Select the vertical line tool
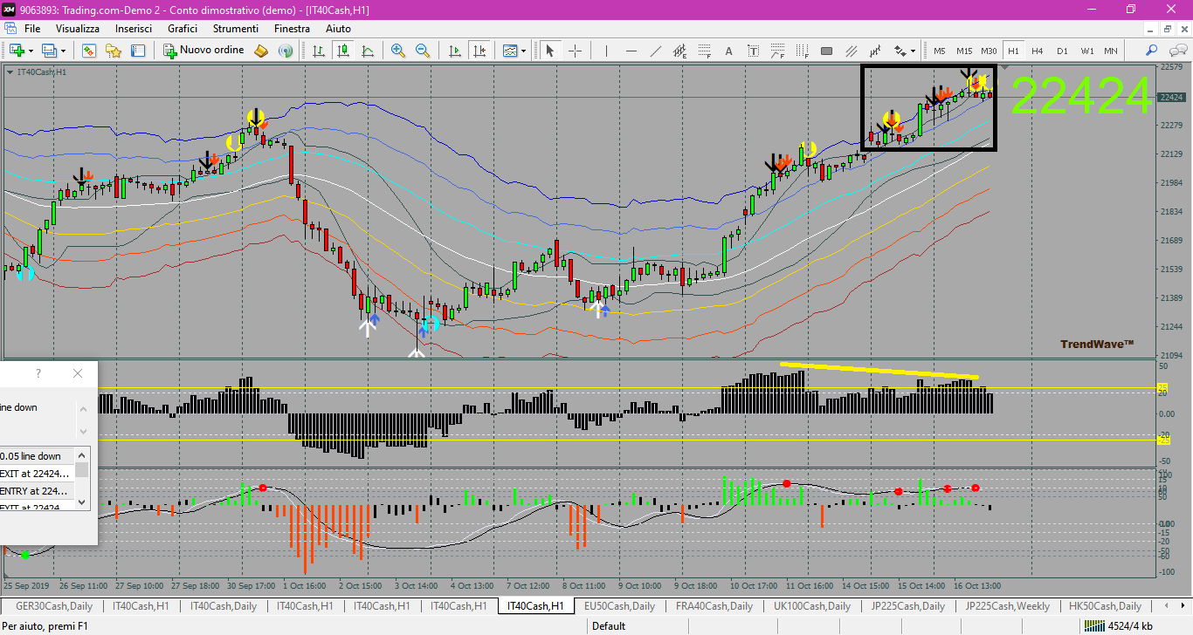The height and width of the screenshot is (635, 1193). tap(607, 51)
